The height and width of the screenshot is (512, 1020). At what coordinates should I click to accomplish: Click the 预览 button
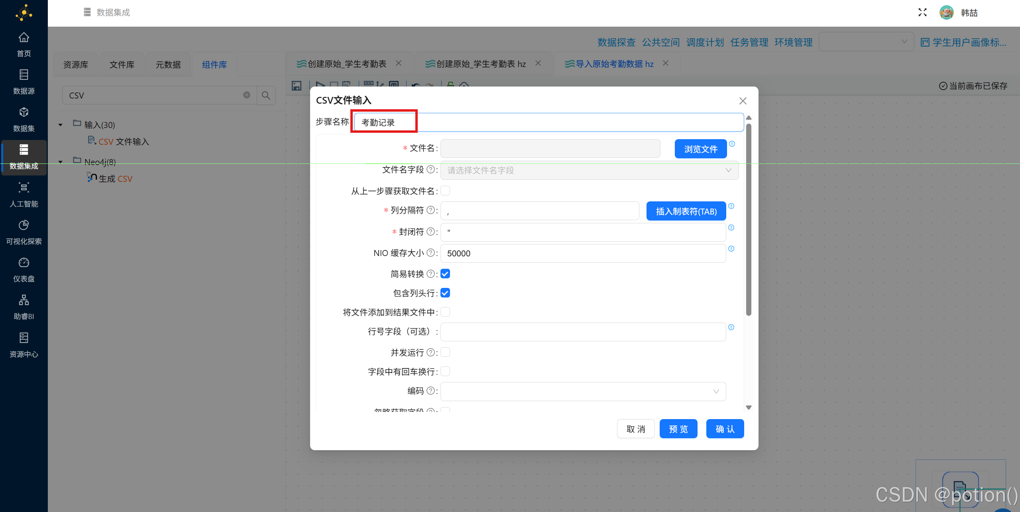pos(678,429)
